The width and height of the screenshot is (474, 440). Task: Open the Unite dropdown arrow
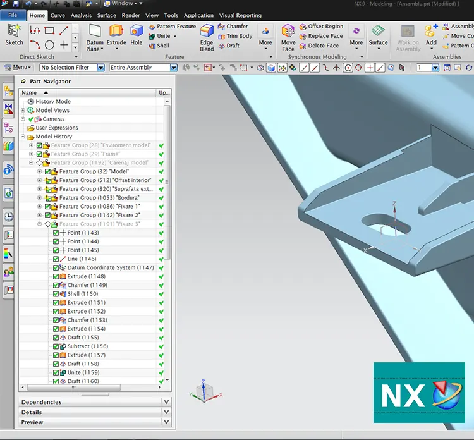[x=174, y=36]
